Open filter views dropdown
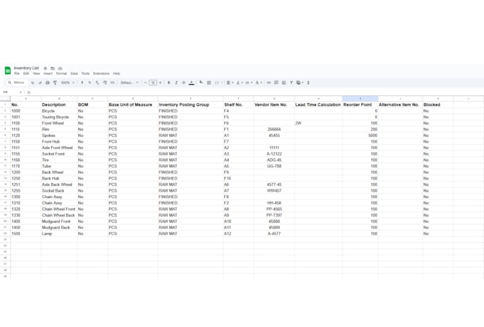484x327 pixels. click(300, 83)
